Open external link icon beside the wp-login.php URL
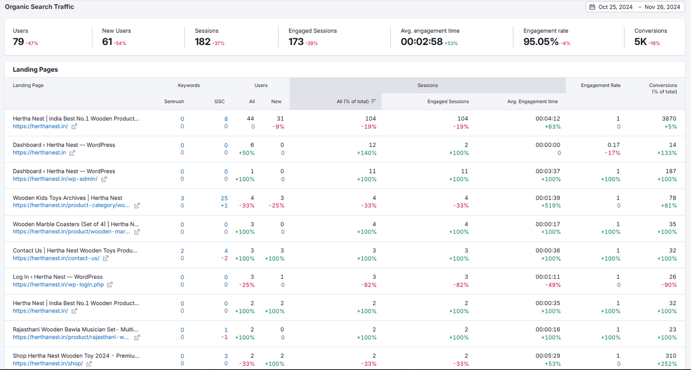Image resolution: width=691 pixels, height=370 pixels. pos(110,285)
